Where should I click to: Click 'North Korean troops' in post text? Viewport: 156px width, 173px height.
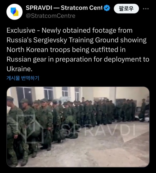coord(39,50)
